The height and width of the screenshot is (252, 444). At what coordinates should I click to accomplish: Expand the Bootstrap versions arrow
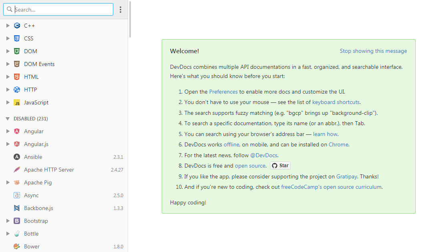click(x=8, y=221)
